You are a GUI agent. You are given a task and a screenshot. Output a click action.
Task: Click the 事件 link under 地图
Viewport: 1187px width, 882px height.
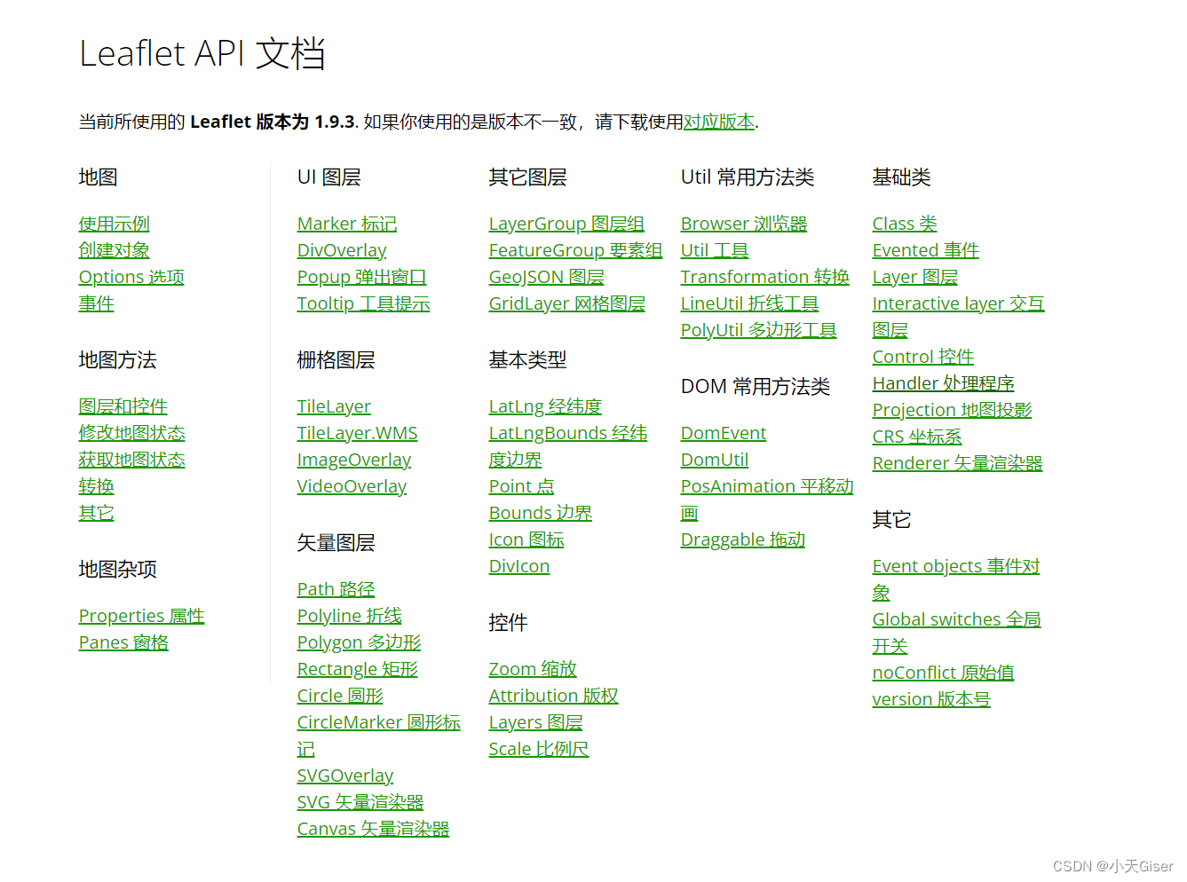coord(96,303)
